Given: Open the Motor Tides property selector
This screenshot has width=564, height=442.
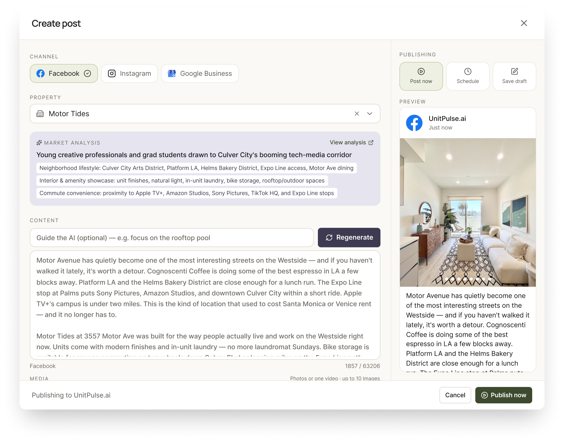Looking at the screenshot, I should point(205,114).
